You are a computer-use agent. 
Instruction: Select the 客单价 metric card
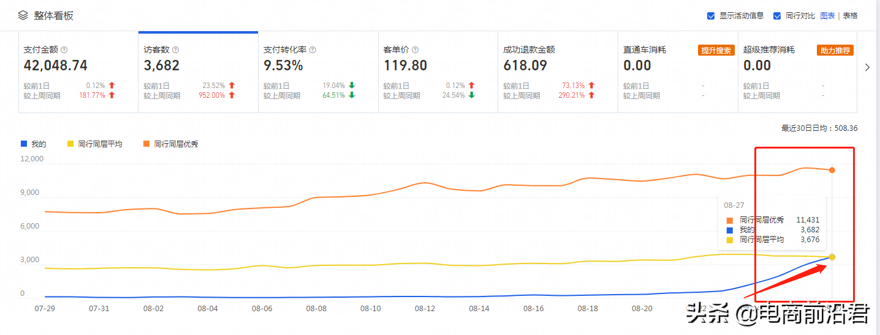[x=438, y=72]
